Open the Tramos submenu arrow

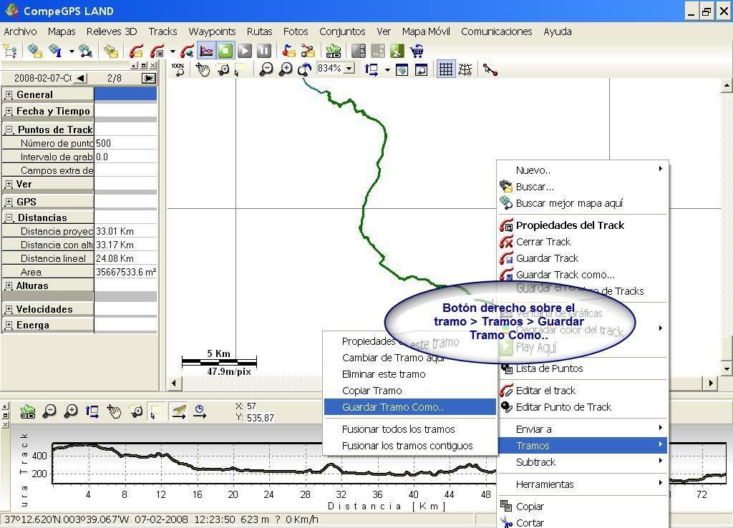(x=660, y=444)
